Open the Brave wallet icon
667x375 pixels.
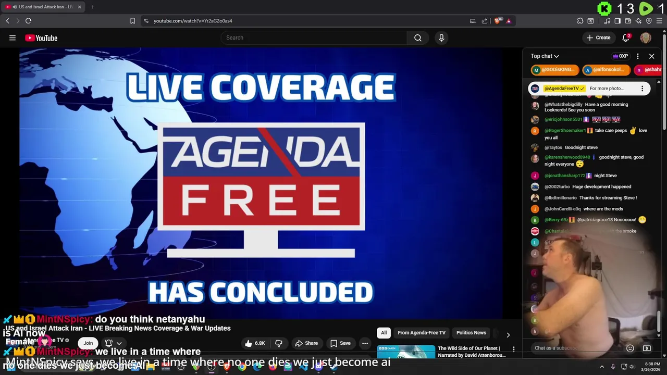(x=628, y=21)
